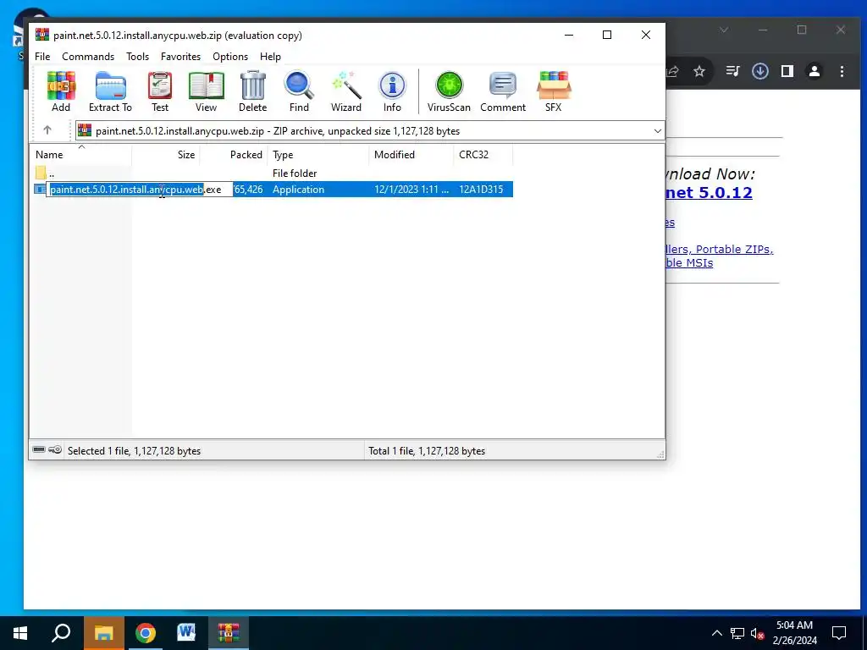Sort by Packed column header
Image resolution: width=867 pixels, height=650 pixels.
[x=234, y=155]
